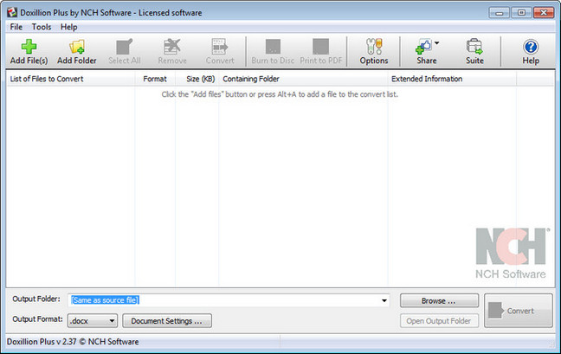
Task: Expand the Output Folder dropdown arrow
Action: click(x=384, y=300)
